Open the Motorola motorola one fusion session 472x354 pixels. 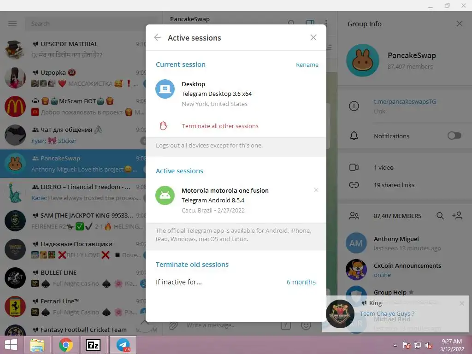[236, 200]
